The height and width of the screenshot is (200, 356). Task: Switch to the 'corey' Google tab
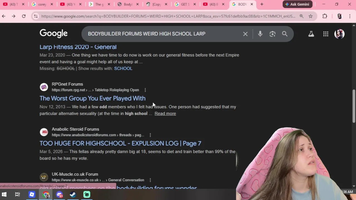coord(42,4)
